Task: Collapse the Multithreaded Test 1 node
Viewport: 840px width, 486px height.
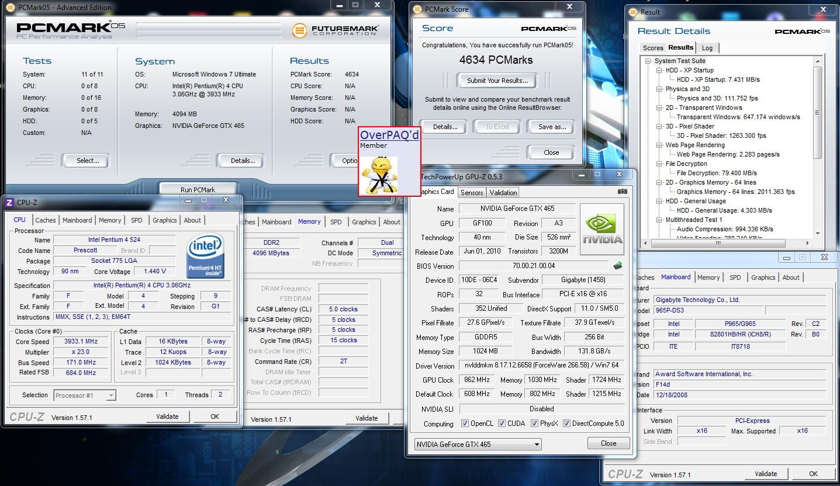Action: tap(659, 220)
